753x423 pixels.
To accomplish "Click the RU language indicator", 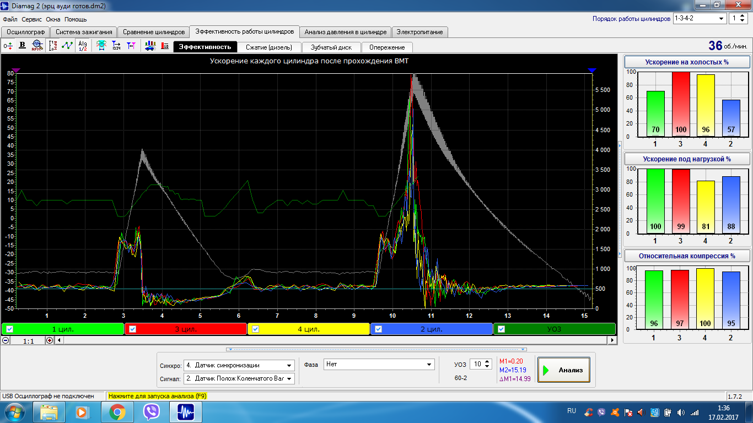I will pyautogui.click(x=572, y=411).
